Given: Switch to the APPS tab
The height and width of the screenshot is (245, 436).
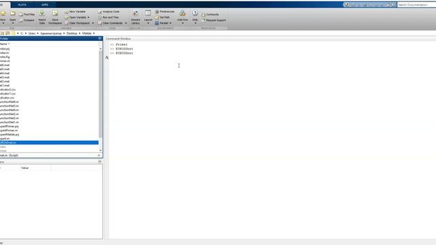Looking at the screenshot, I should (45, 5).
